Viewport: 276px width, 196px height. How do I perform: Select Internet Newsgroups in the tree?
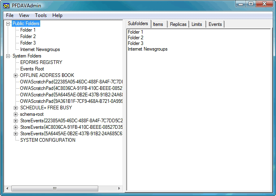point(40,49)
